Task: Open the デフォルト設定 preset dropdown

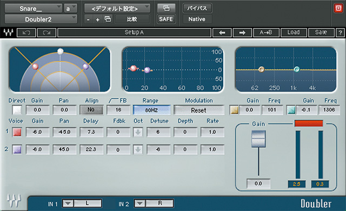Action: (x=117, y=9)
